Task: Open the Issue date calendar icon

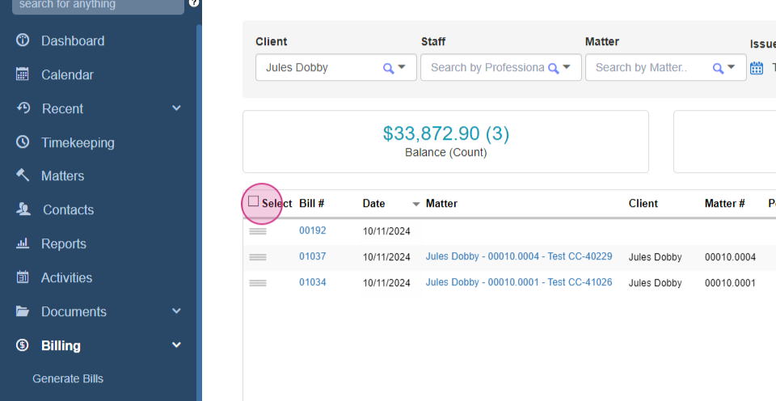Action: pos(757,68)
